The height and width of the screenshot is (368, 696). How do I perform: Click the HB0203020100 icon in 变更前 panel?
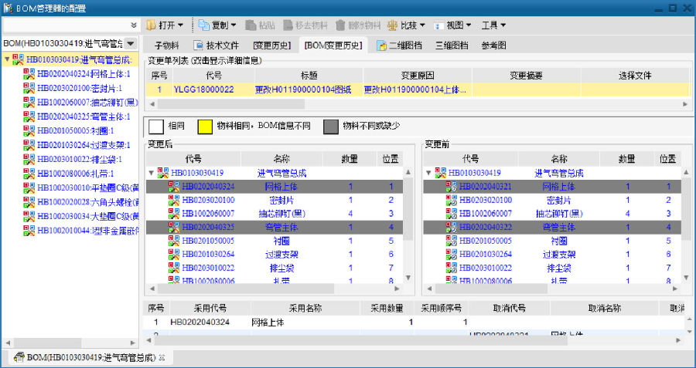click(x=452, y=200)
